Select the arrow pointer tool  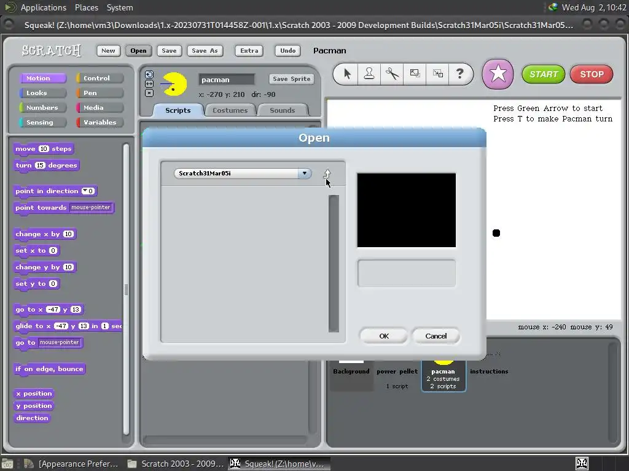coord(347,74)
